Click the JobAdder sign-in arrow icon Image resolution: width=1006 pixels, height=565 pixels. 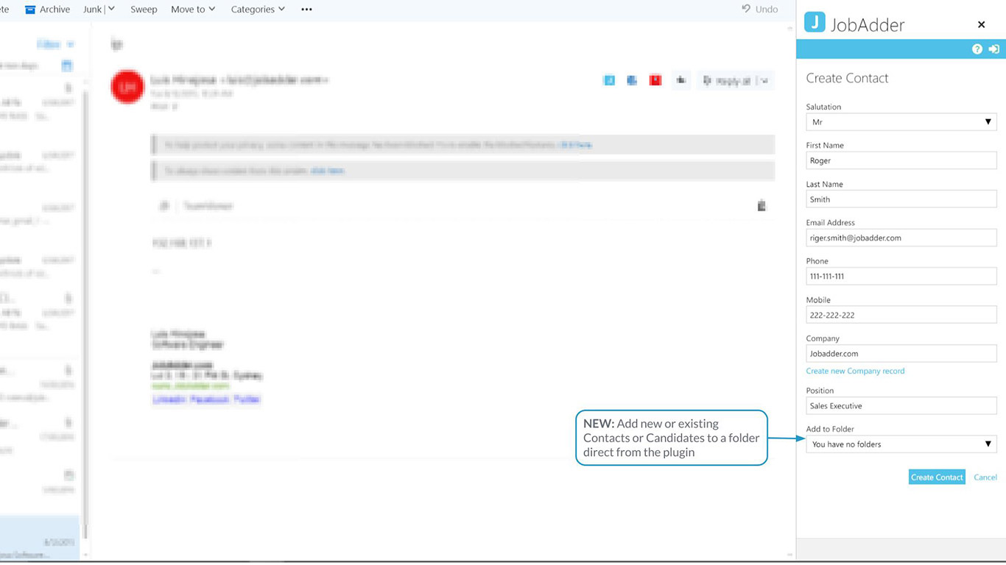993,49
